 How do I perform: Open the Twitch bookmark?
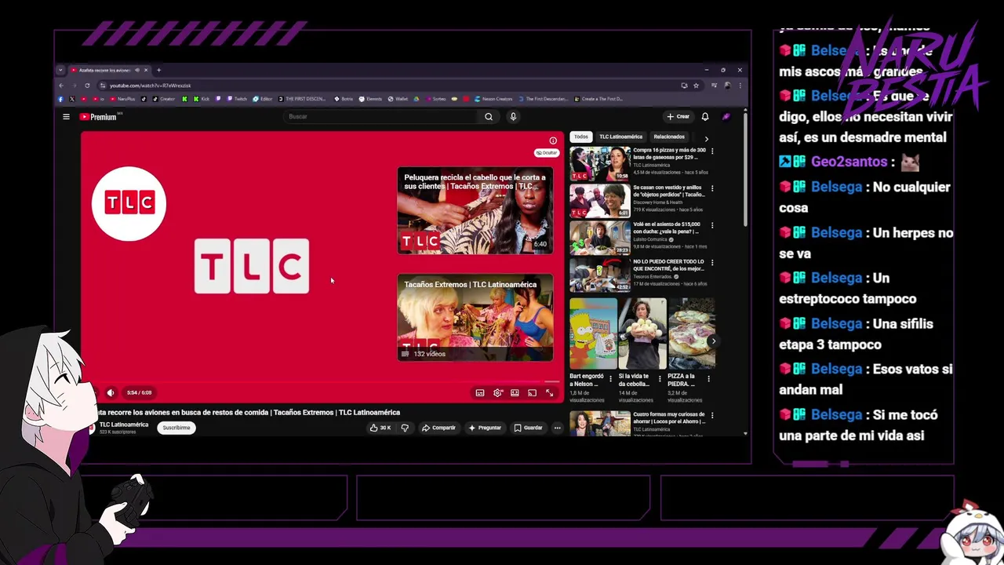tap(237, 99)
